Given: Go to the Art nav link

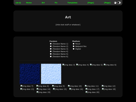Looking at the screenshot, I should (x=43, y=3).
